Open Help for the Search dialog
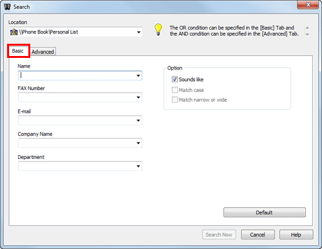This screenshot has height=249, width=322. [296, 235]
